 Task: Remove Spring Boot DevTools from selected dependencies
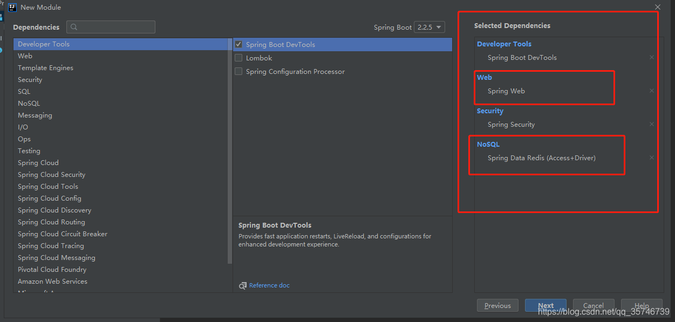[652, 57]
